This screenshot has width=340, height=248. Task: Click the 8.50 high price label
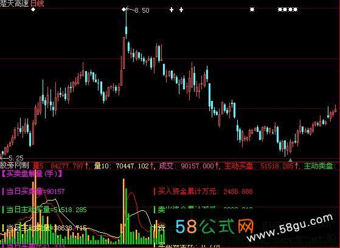pos(142,10)
